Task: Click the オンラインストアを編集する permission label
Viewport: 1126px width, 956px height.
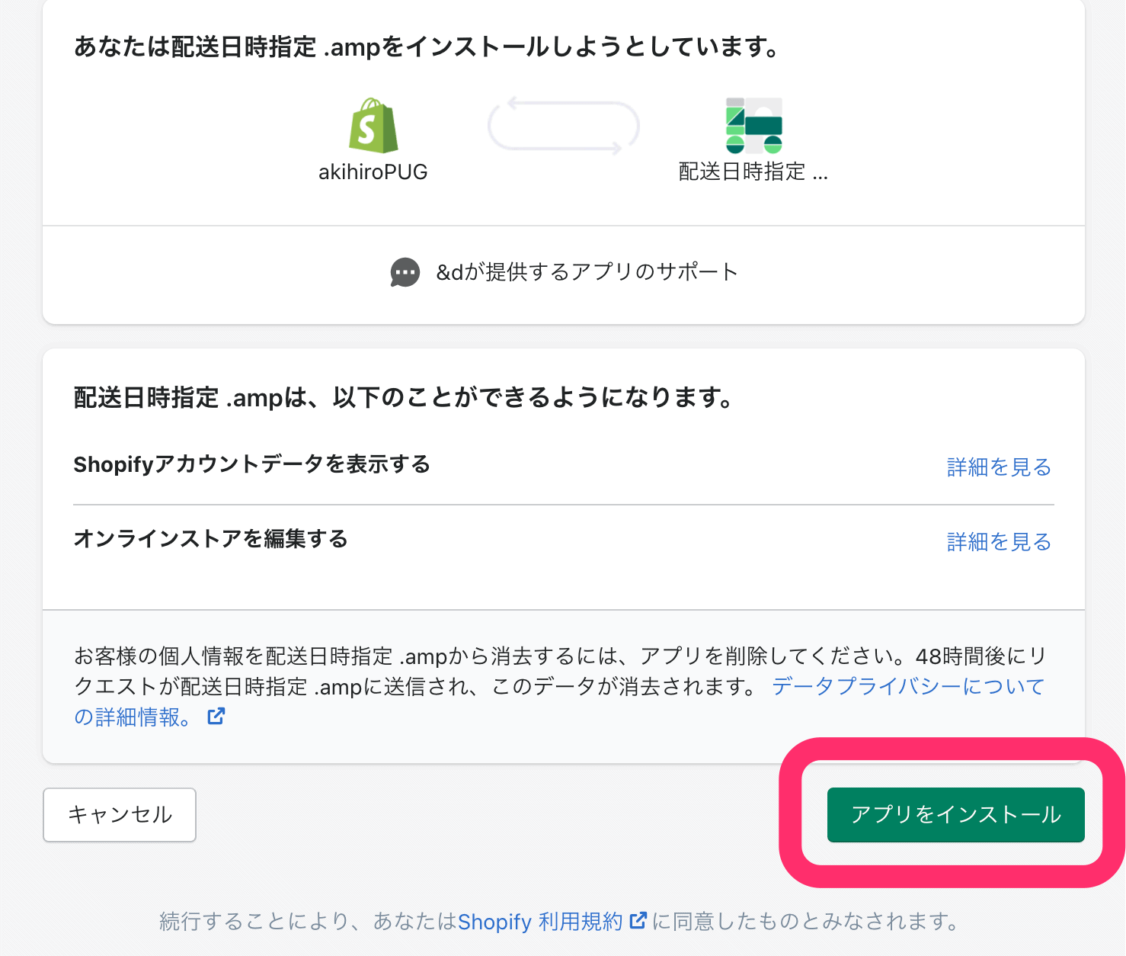Action: point(210,539)
